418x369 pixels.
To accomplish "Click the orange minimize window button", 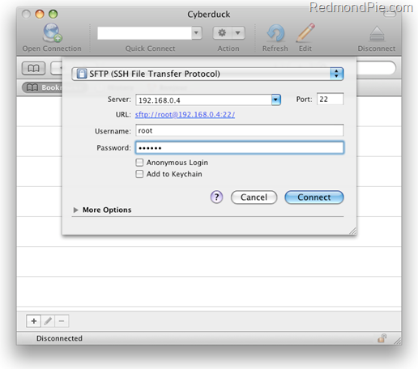I will [x=40, y=14].
